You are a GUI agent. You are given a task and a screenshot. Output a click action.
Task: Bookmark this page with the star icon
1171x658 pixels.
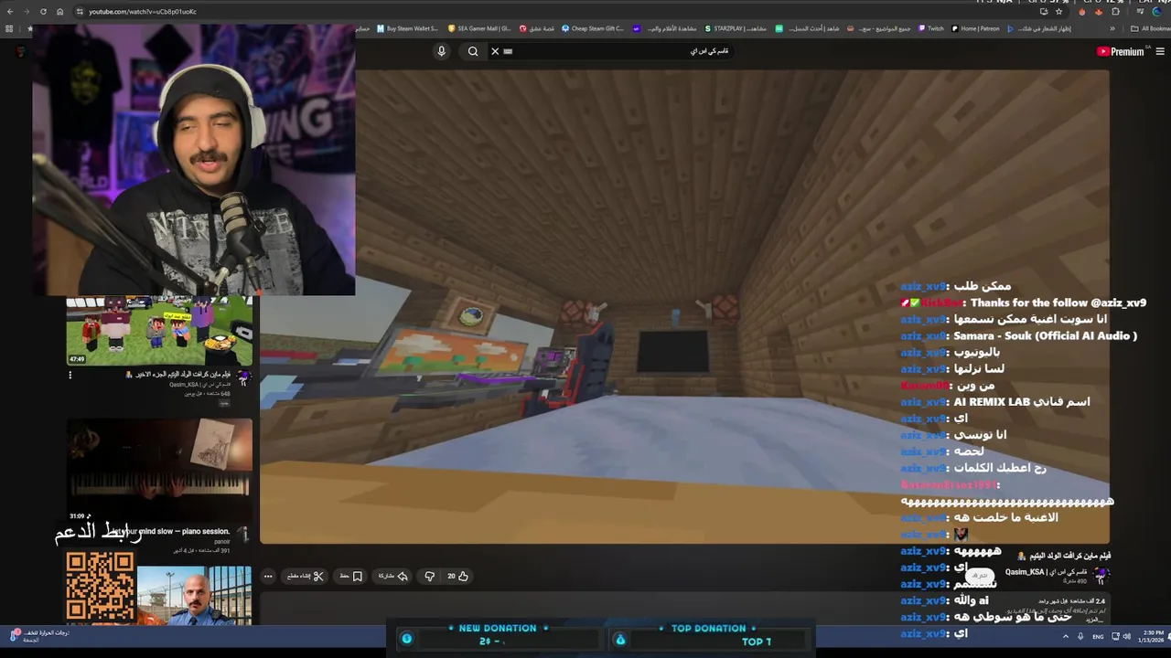(x=1058, y=11)
